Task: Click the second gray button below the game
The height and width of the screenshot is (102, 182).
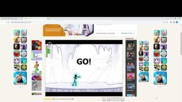Action: [108, 99]
